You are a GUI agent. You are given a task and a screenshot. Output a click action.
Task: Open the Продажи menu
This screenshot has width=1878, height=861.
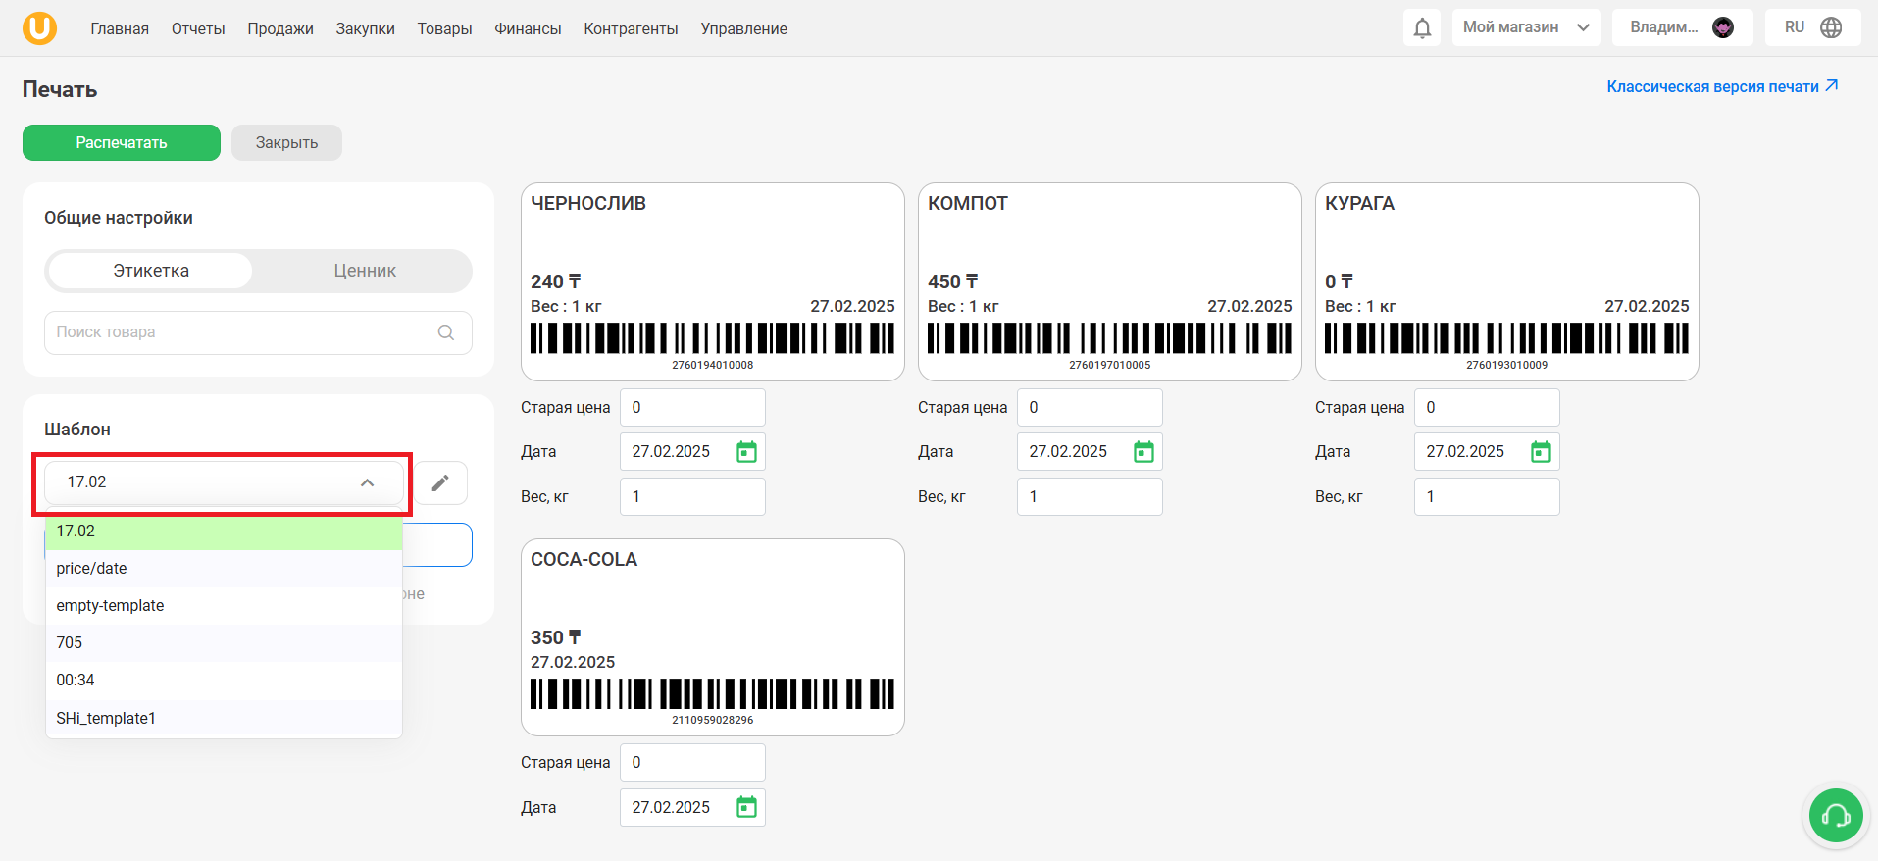(280, 28)
